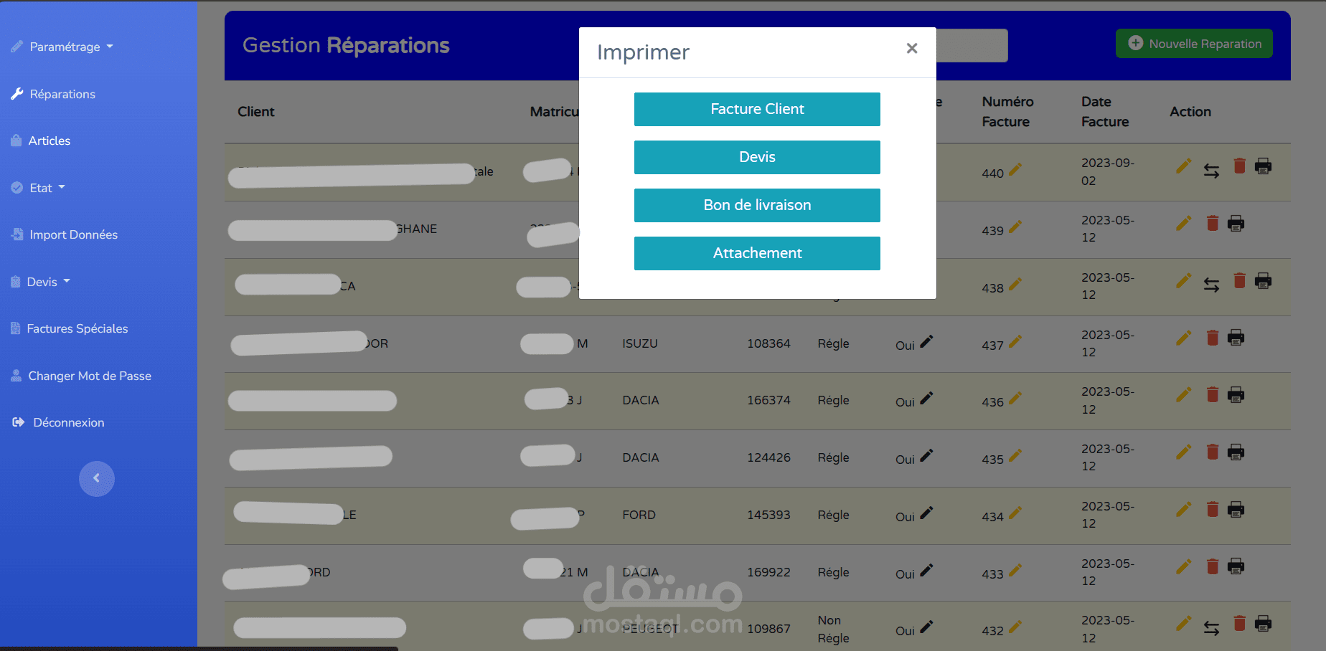
Task: Edit invoice number 433 pencil icon
Action: click(x=1015, y=571)
